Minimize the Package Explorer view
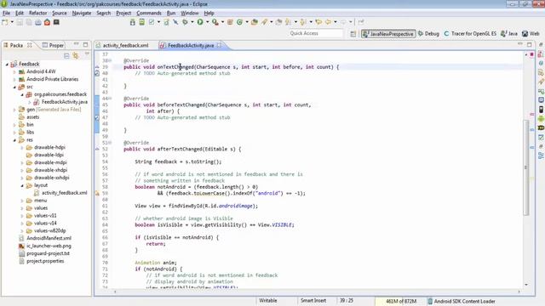The image size is (545, 306). tap(77, 44)
